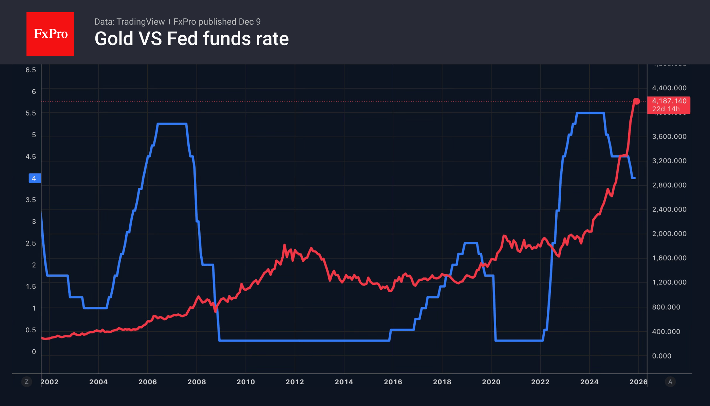The height and width of the screenshot is (406, 710).
Task: Click the red FxPro logo
Action: pos(50,34)
